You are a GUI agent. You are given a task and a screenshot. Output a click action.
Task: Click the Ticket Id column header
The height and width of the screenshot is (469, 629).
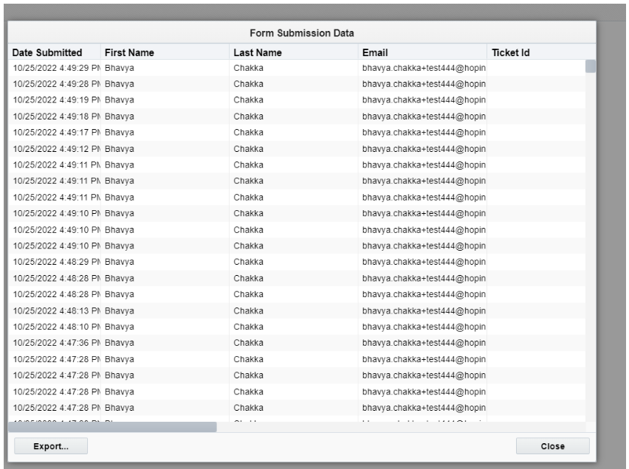point(541,52)
